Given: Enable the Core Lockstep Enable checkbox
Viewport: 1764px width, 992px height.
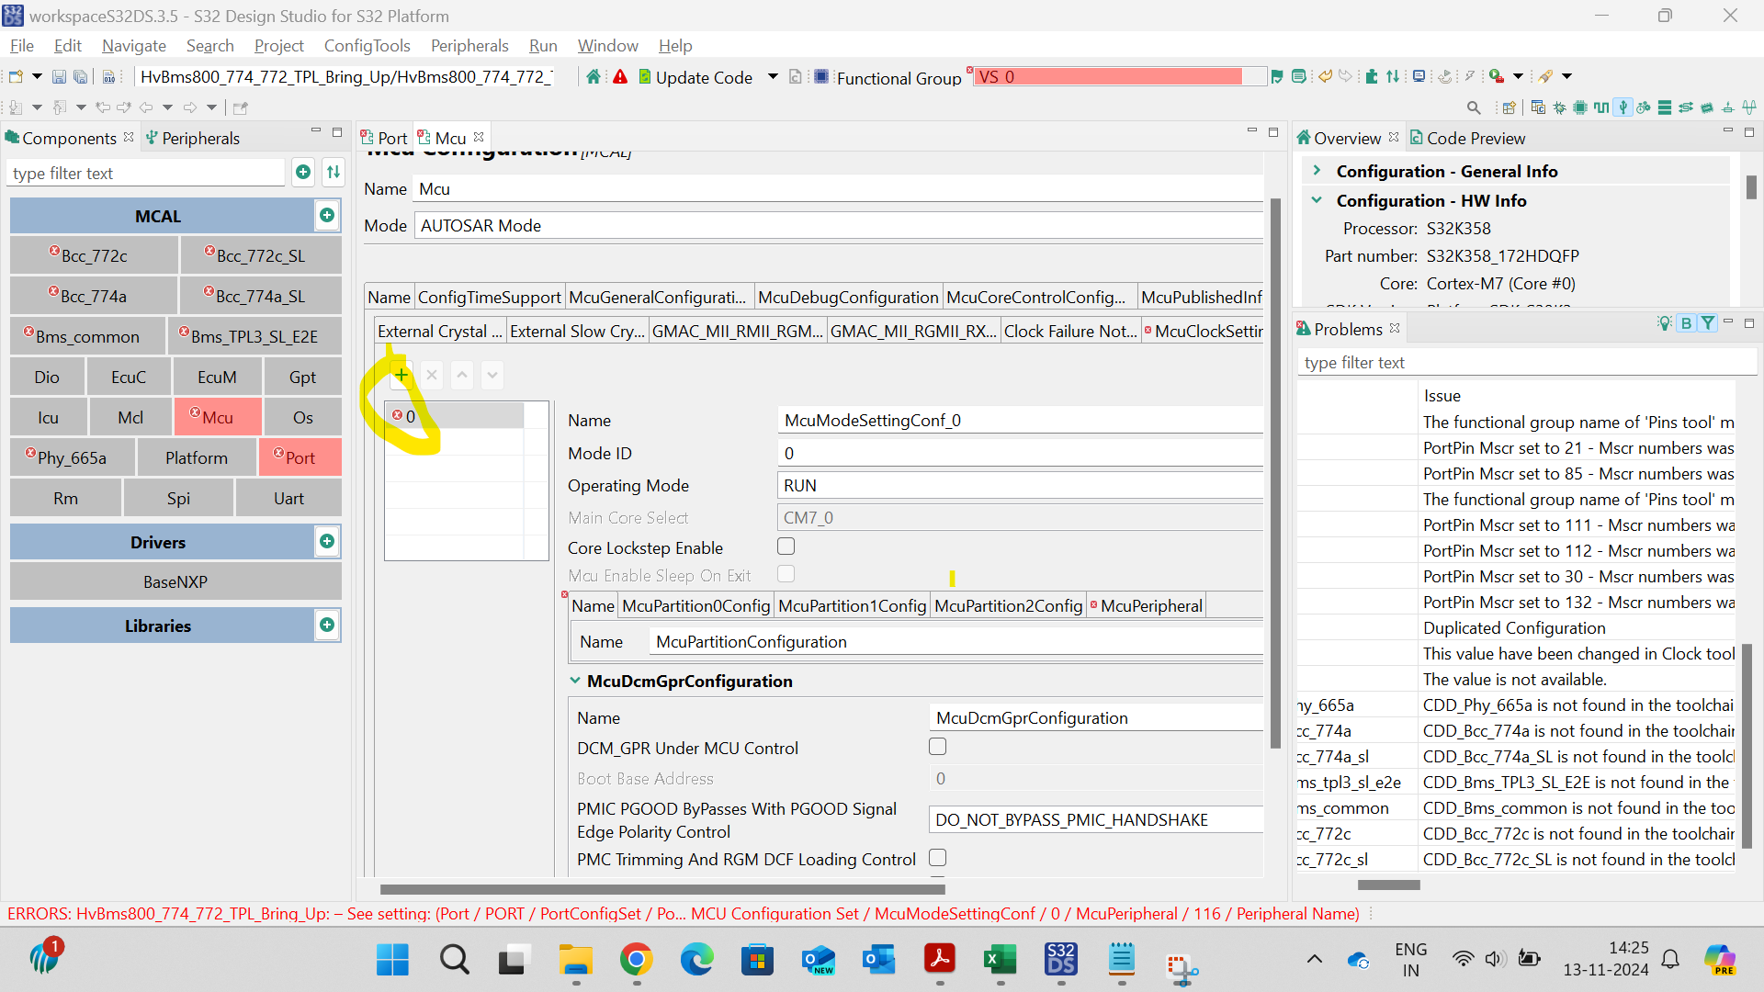Looking at the screenshot, I should (x=786, y=547).
